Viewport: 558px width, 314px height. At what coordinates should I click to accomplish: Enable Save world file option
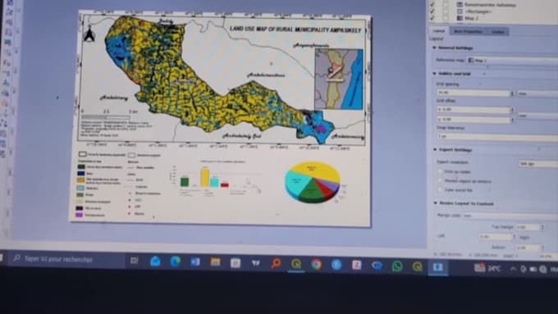click(440, 189)
